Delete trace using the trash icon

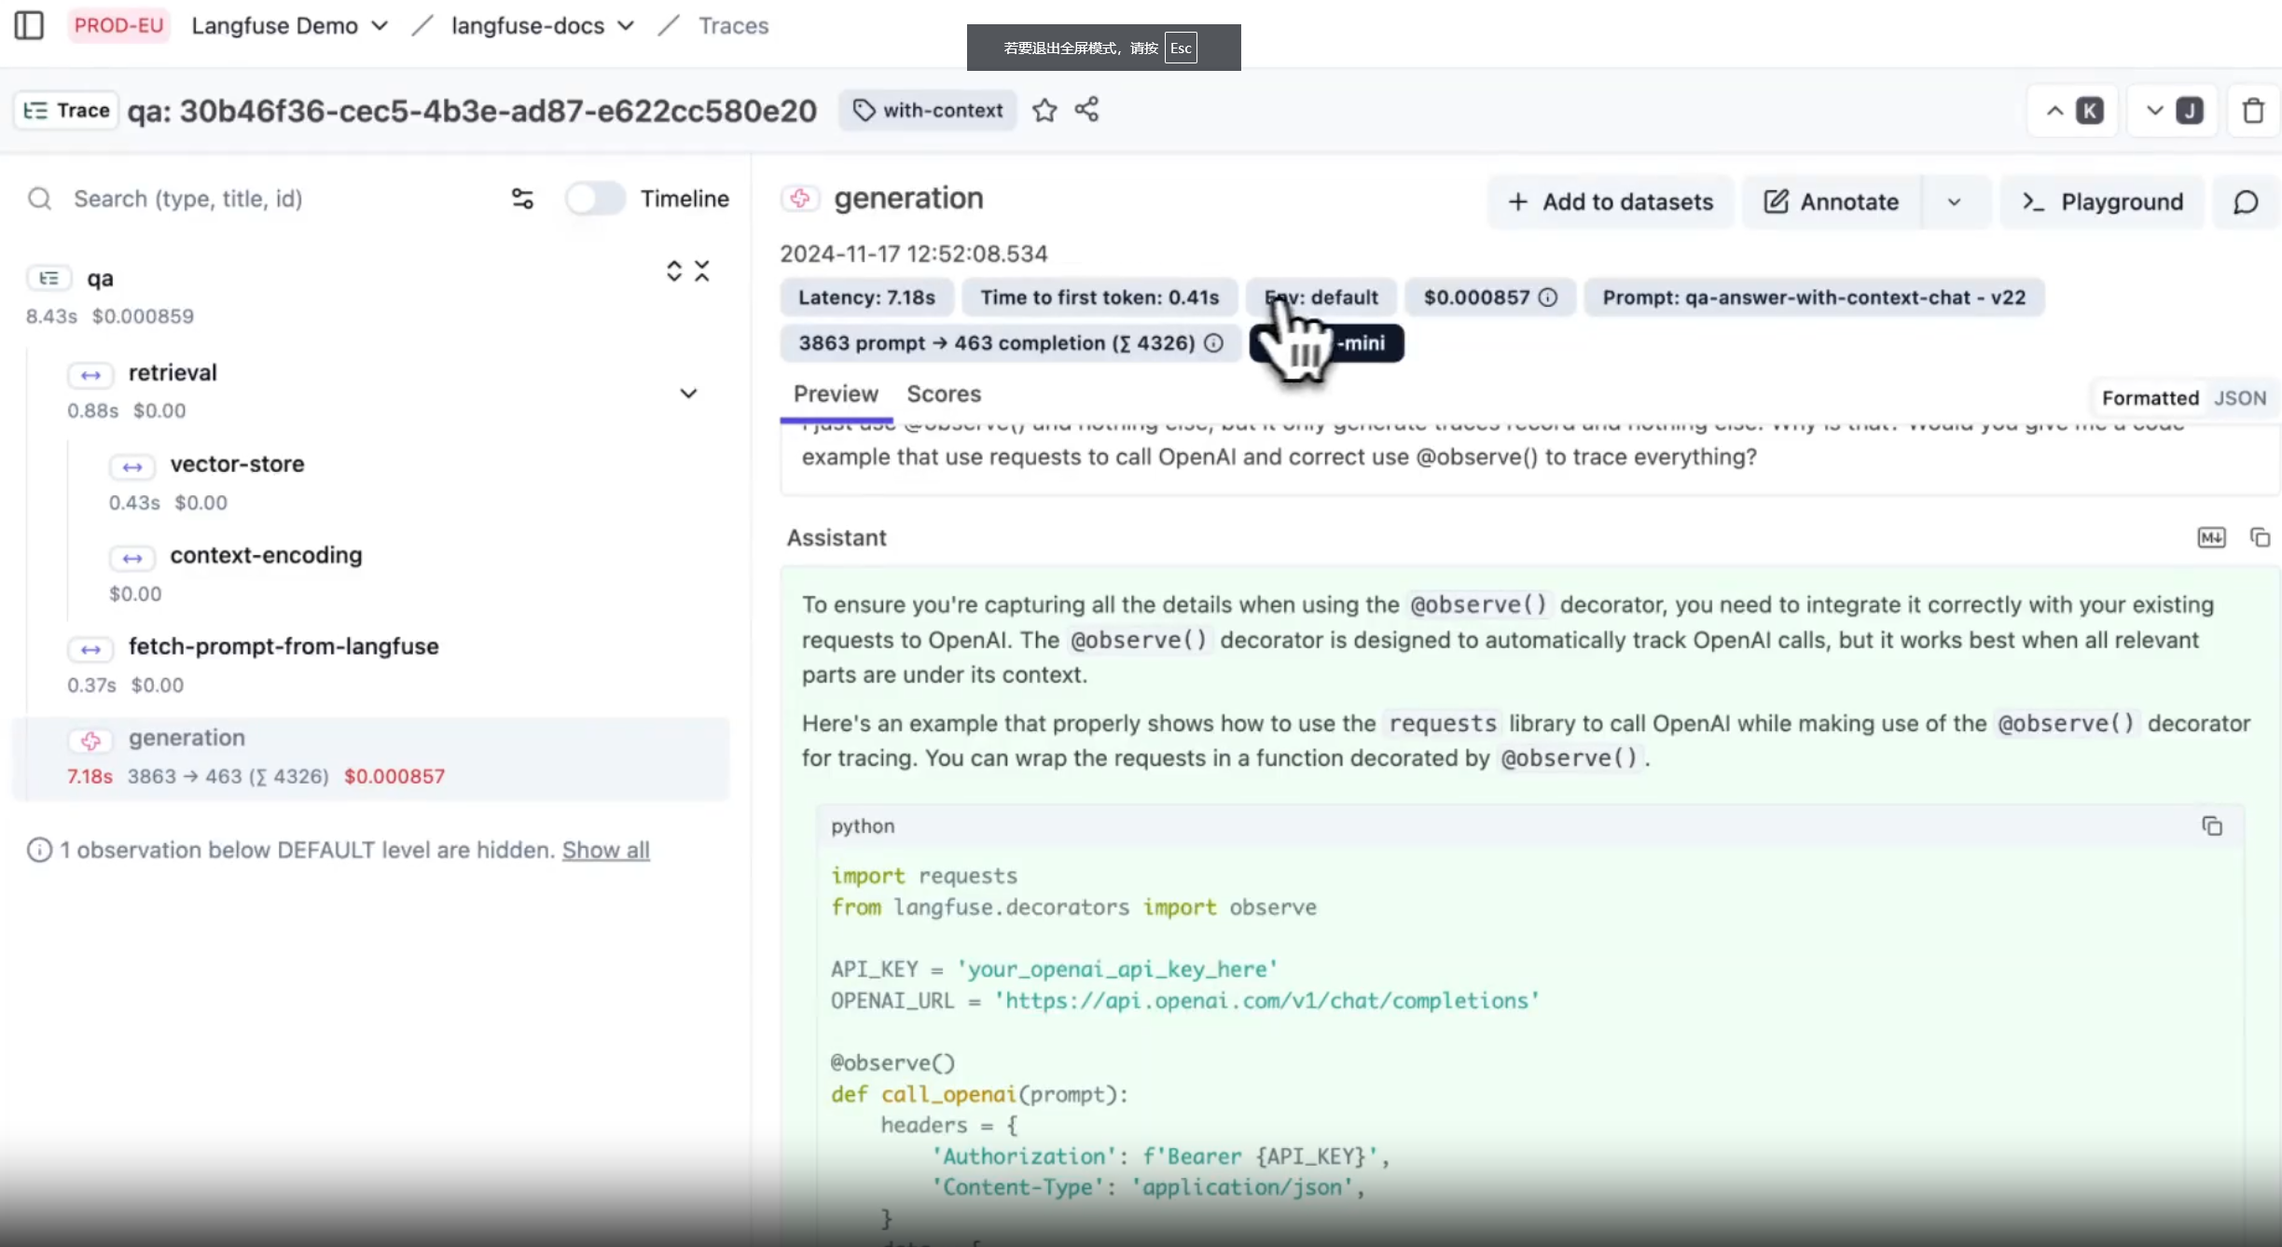coord(2253,111)
